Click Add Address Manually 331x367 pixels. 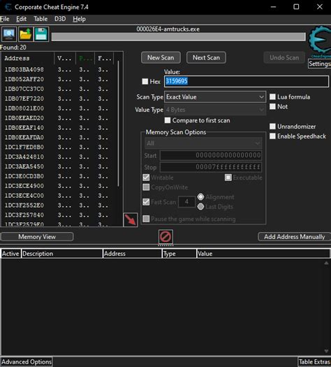(x=294, y=237)
